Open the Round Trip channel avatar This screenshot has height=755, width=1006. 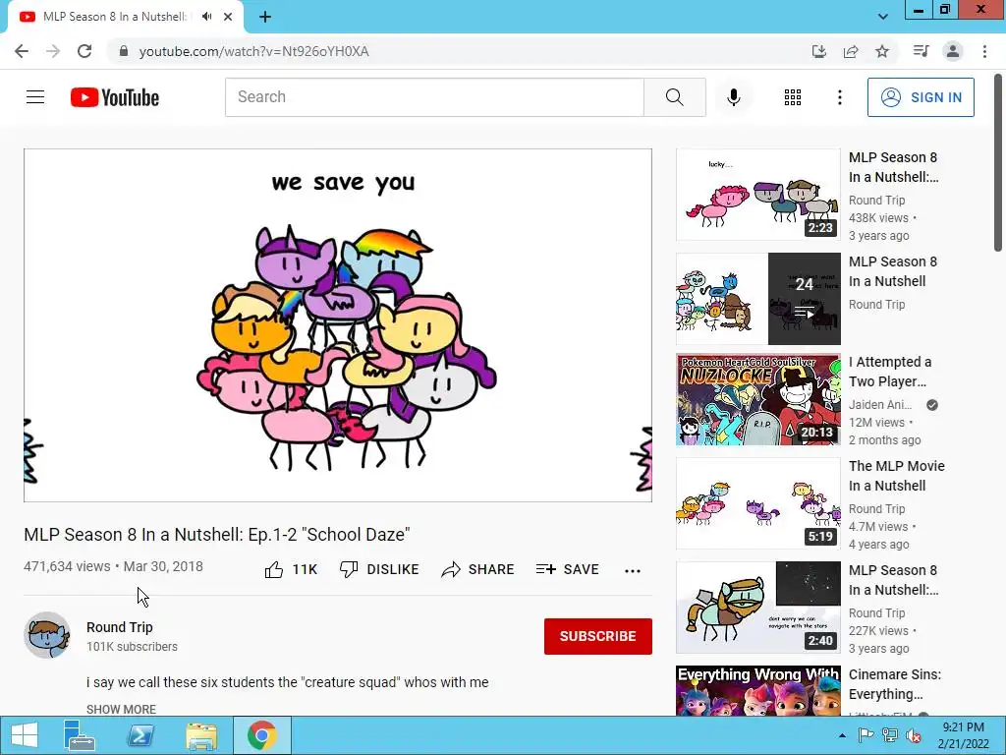47,635
